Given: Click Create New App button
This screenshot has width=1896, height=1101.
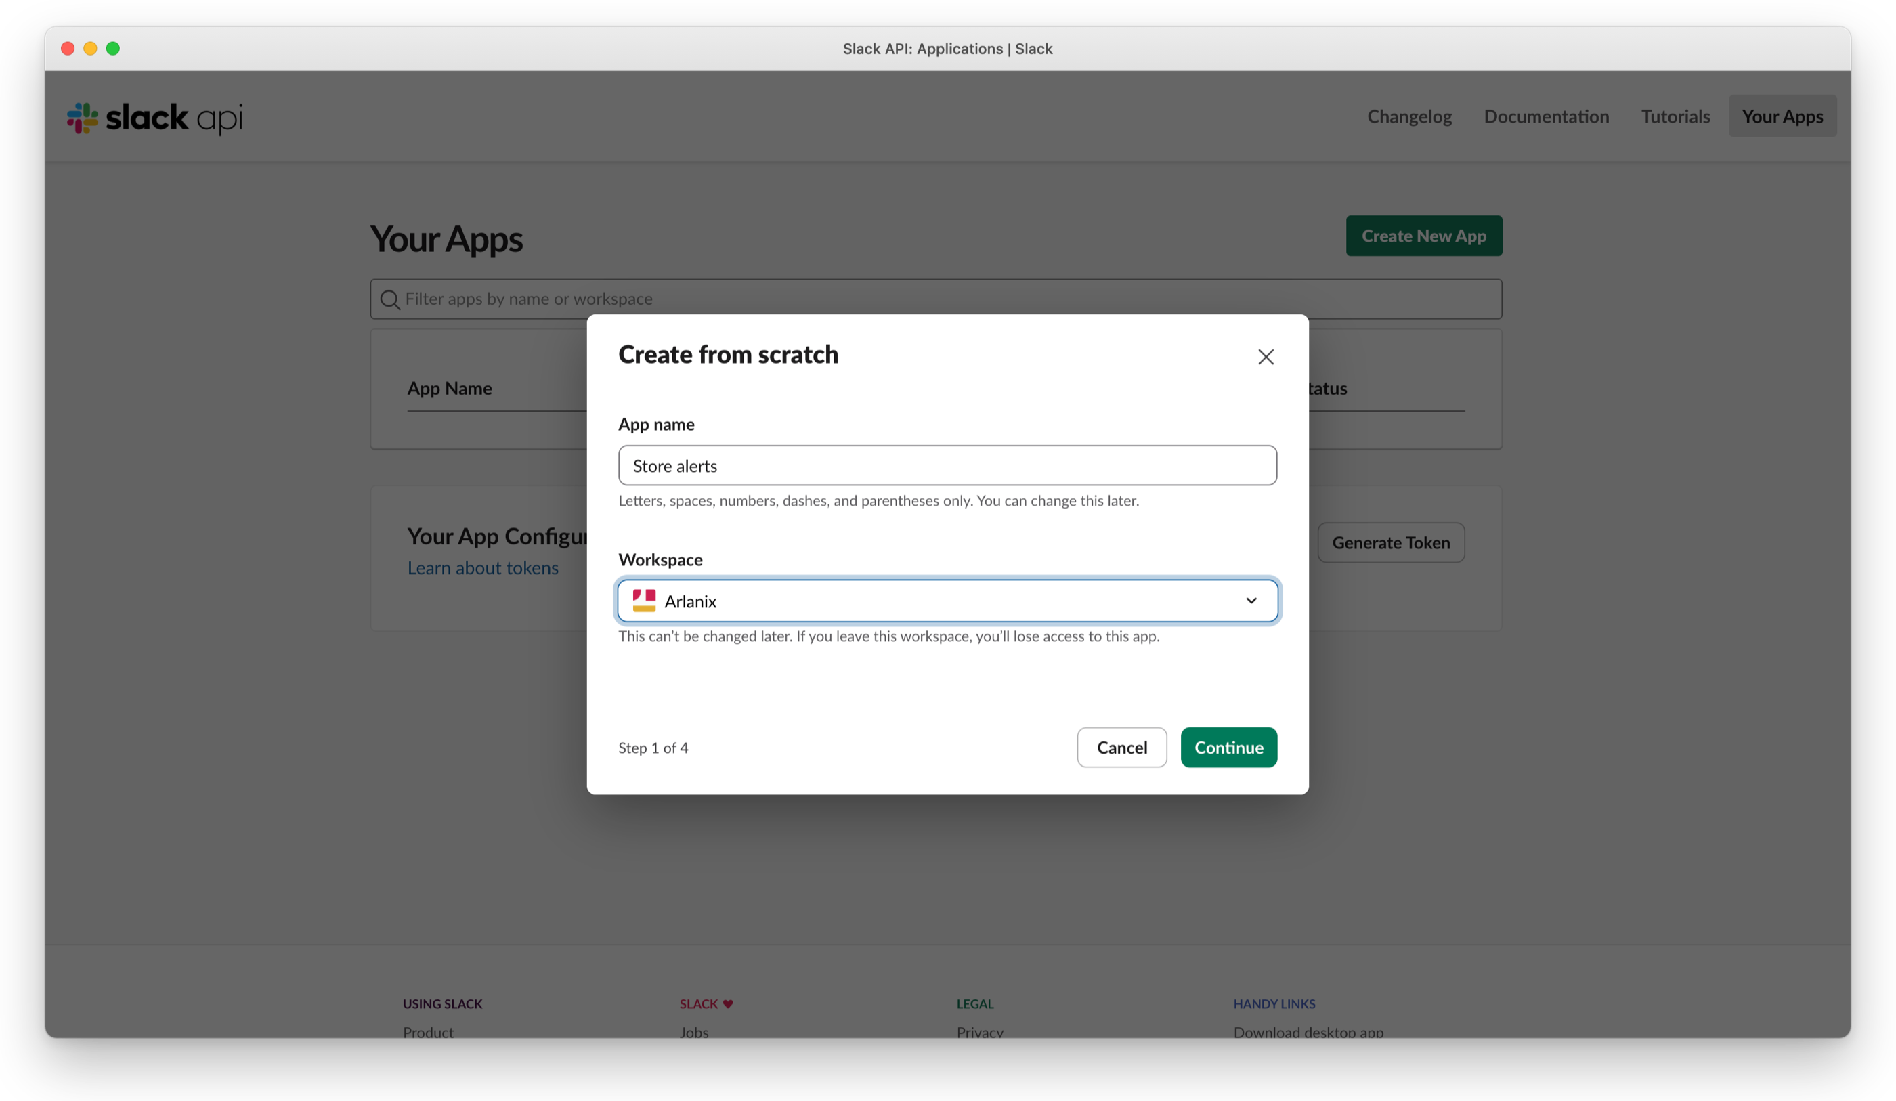Looking at the screenshot, I should [1423, 236].
